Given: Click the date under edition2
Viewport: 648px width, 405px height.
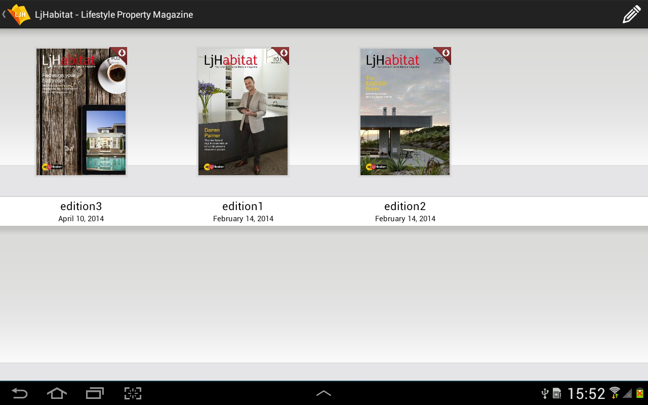Looking at the screenshot, I should point(405,219).
